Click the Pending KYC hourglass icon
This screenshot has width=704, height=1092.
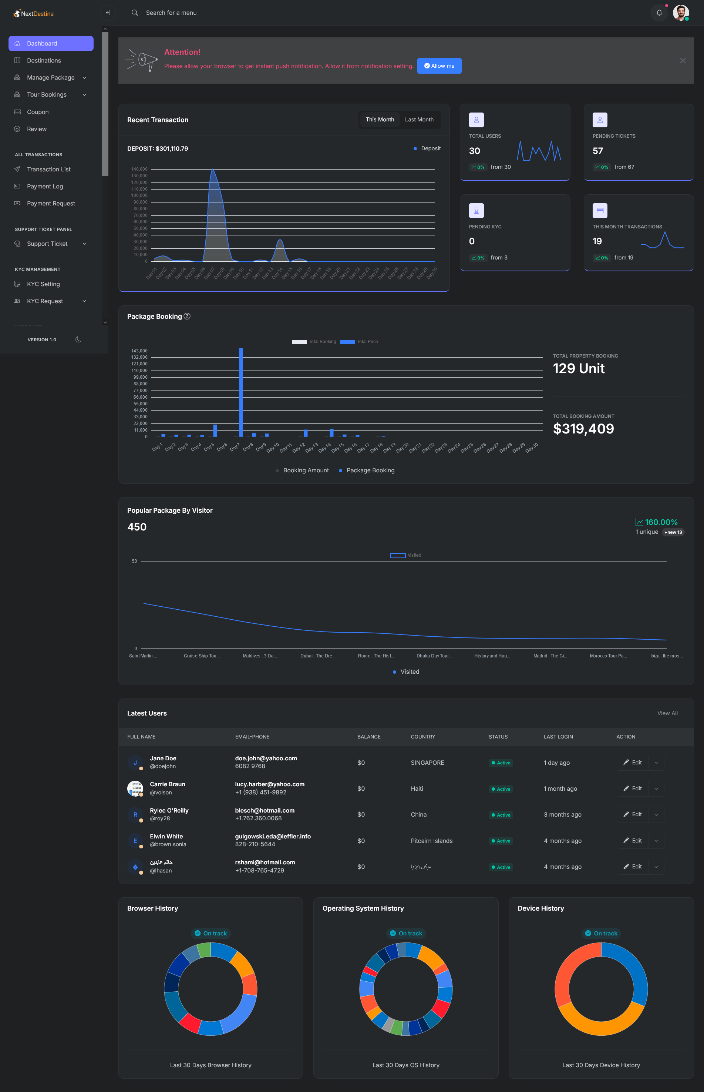coord(476,210)
